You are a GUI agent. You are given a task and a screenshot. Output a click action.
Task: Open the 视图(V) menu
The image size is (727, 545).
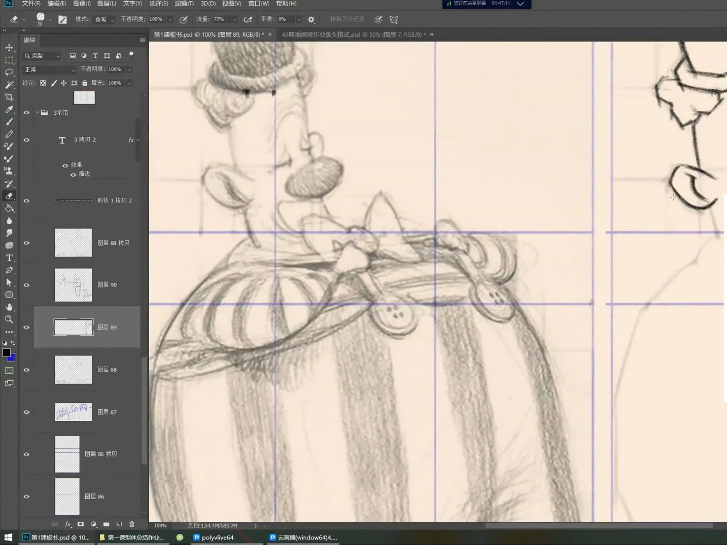232,4
